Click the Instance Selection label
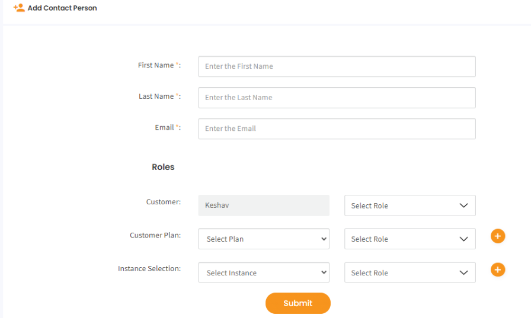 [x=149, y=268]
